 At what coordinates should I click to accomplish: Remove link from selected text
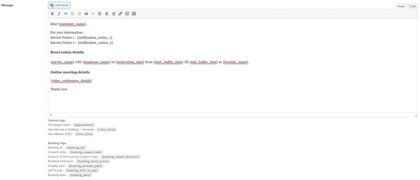pyautogui.click(x=127, y=14)
